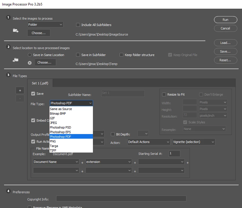Choose Bitmap BMP from file type list
Viewport: 242px width, 208px height.
[x=71, y=114]
